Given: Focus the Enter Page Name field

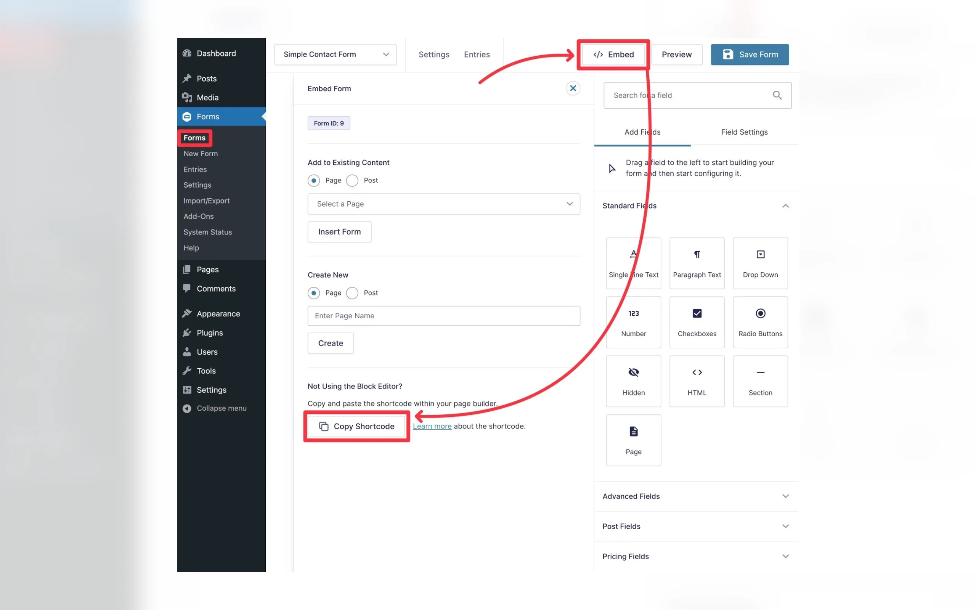Looking at the screenshot, I should click(444, 316).
